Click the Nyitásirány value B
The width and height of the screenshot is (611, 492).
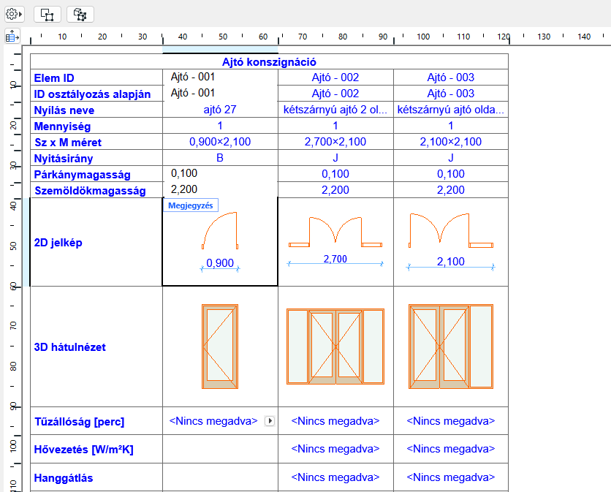pos(219,158)
